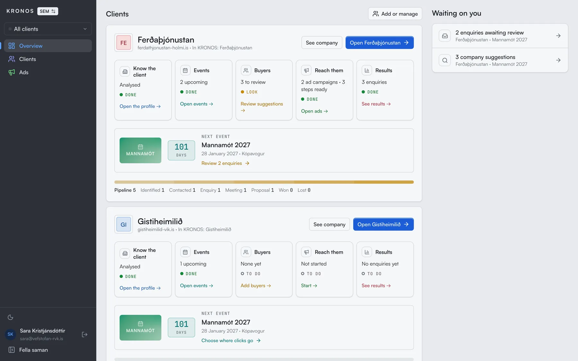Screen dimensions: 578x361
Task: Open events link under Ferðaþjónustan
Action: pyautogui.click(x=197, y=104)
